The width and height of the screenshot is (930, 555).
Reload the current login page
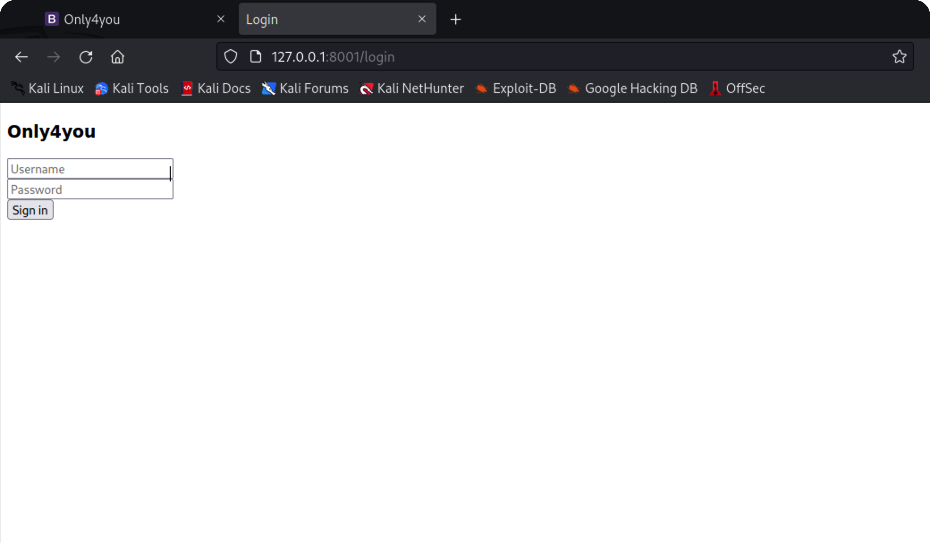pos(86,57)
